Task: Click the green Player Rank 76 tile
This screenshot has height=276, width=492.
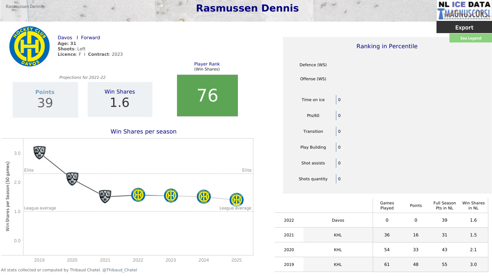Action: [208, 95]
